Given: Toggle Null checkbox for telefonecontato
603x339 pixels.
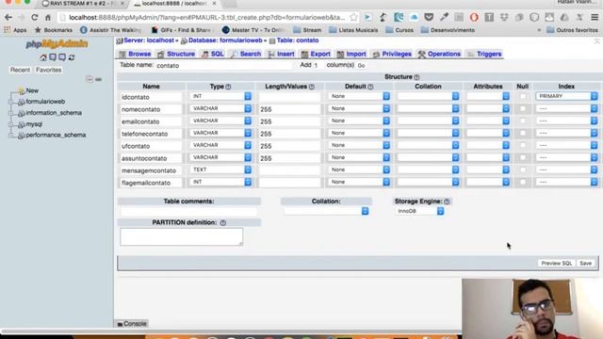Looking at the screenshot, I should 523,134.
